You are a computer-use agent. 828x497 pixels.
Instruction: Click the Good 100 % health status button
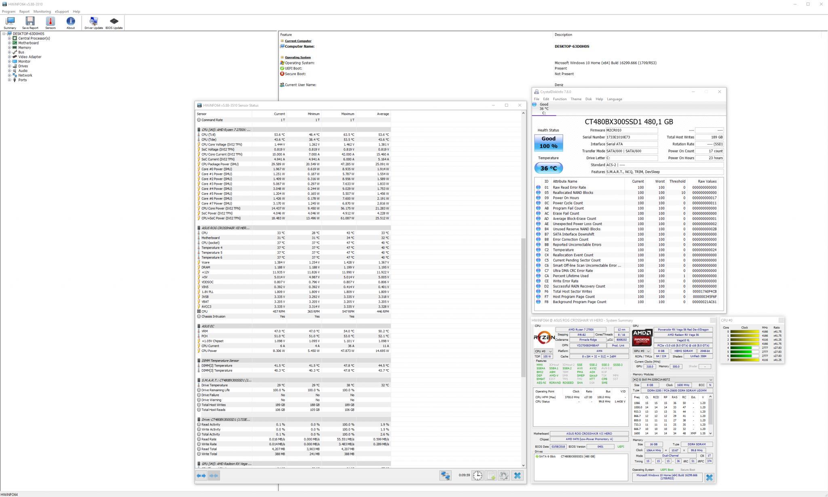coord(548,143)
